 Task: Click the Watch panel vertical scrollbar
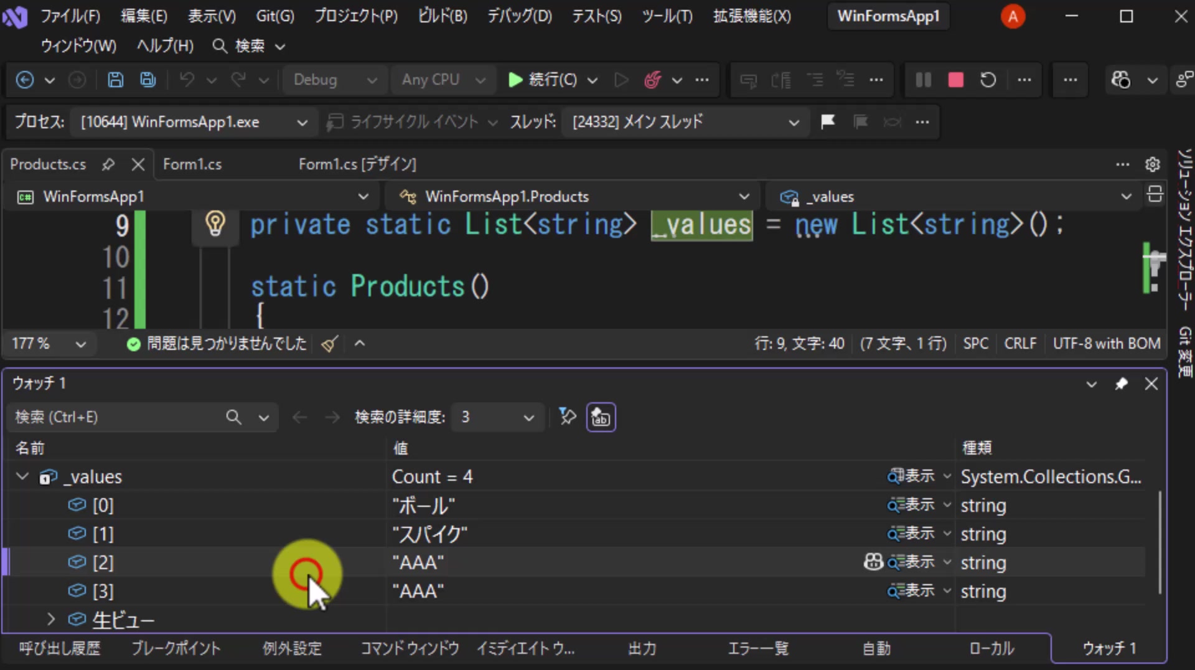[x=1159, y=542]
